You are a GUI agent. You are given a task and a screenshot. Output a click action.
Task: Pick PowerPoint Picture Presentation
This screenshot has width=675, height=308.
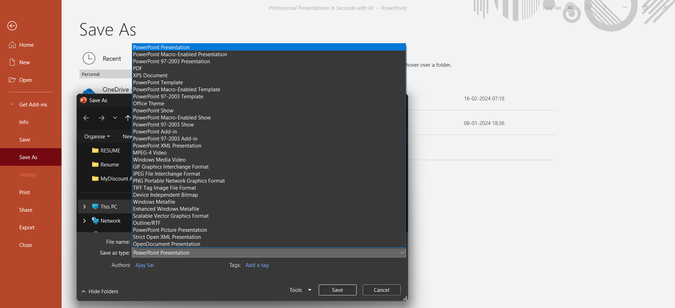click(269, 230)
